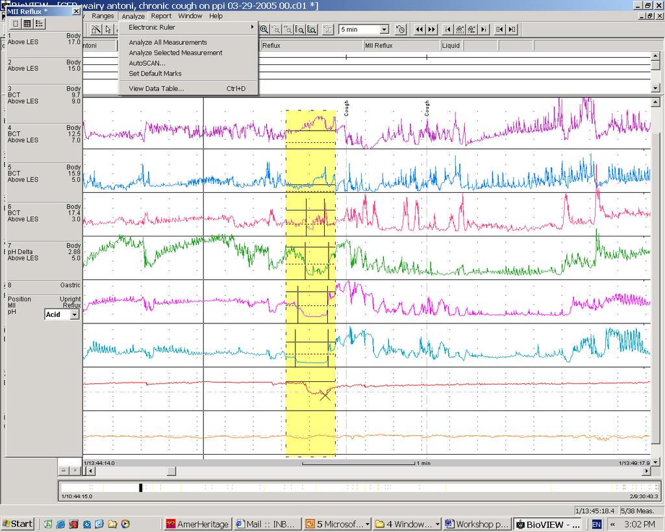Click the Reflux status field

point(311,45)
